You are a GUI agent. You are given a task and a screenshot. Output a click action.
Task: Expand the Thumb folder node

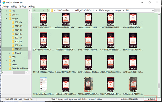[9, 53]
